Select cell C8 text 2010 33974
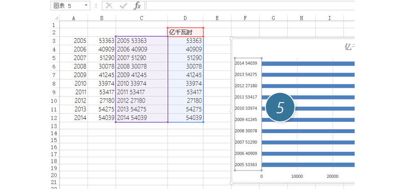404x189 pixels. pos(141,84)
